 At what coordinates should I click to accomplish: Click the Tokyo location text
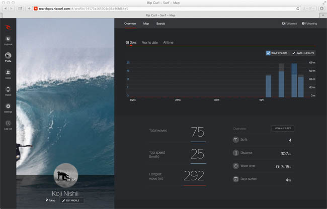(52, 200)
